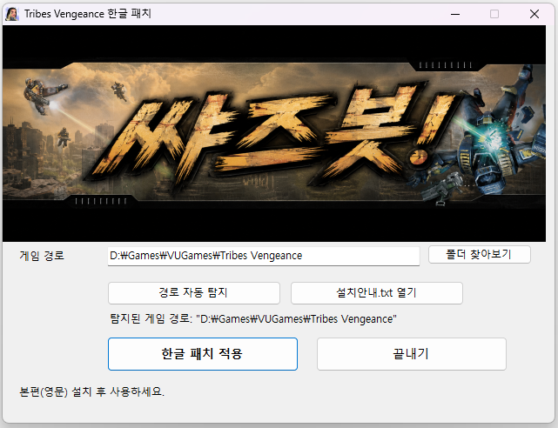Click the disabled maximize window button
The height and width of the screenshot is (428, 558).
click(494, 14)
